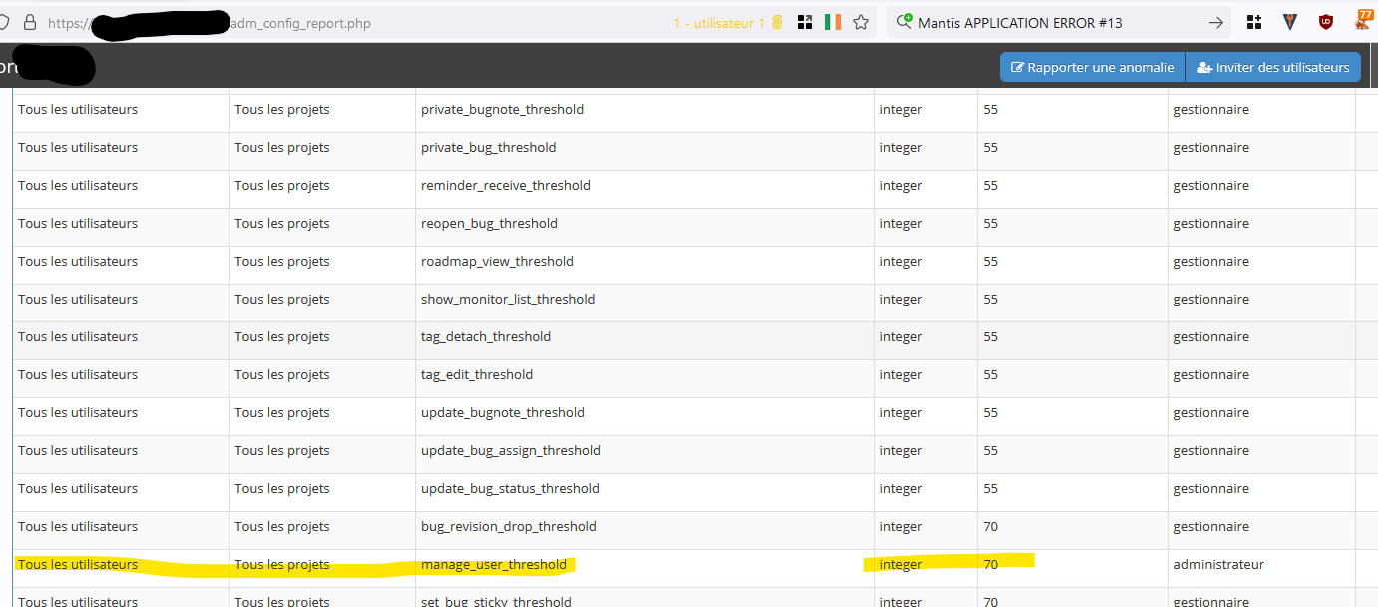This screenshot has width=1378, height=607.
Task: Click the magnifier icon in the search box
Action: coord(904,22)
